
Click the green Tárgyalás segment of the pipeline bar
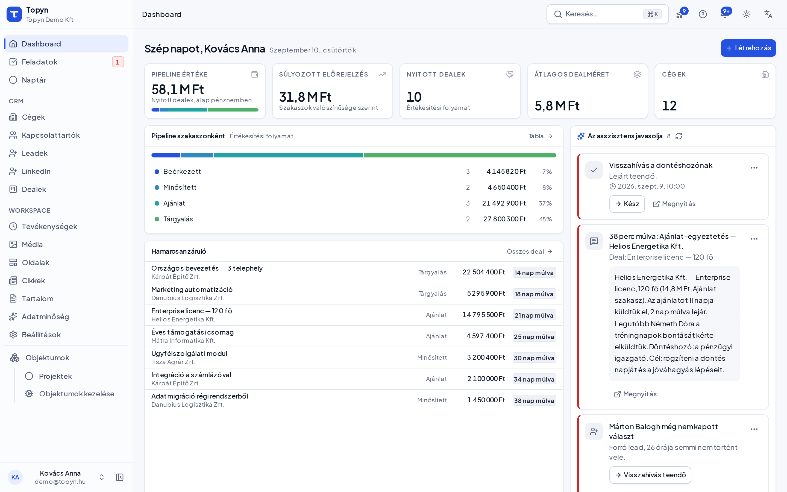click(x=460, y=156)
